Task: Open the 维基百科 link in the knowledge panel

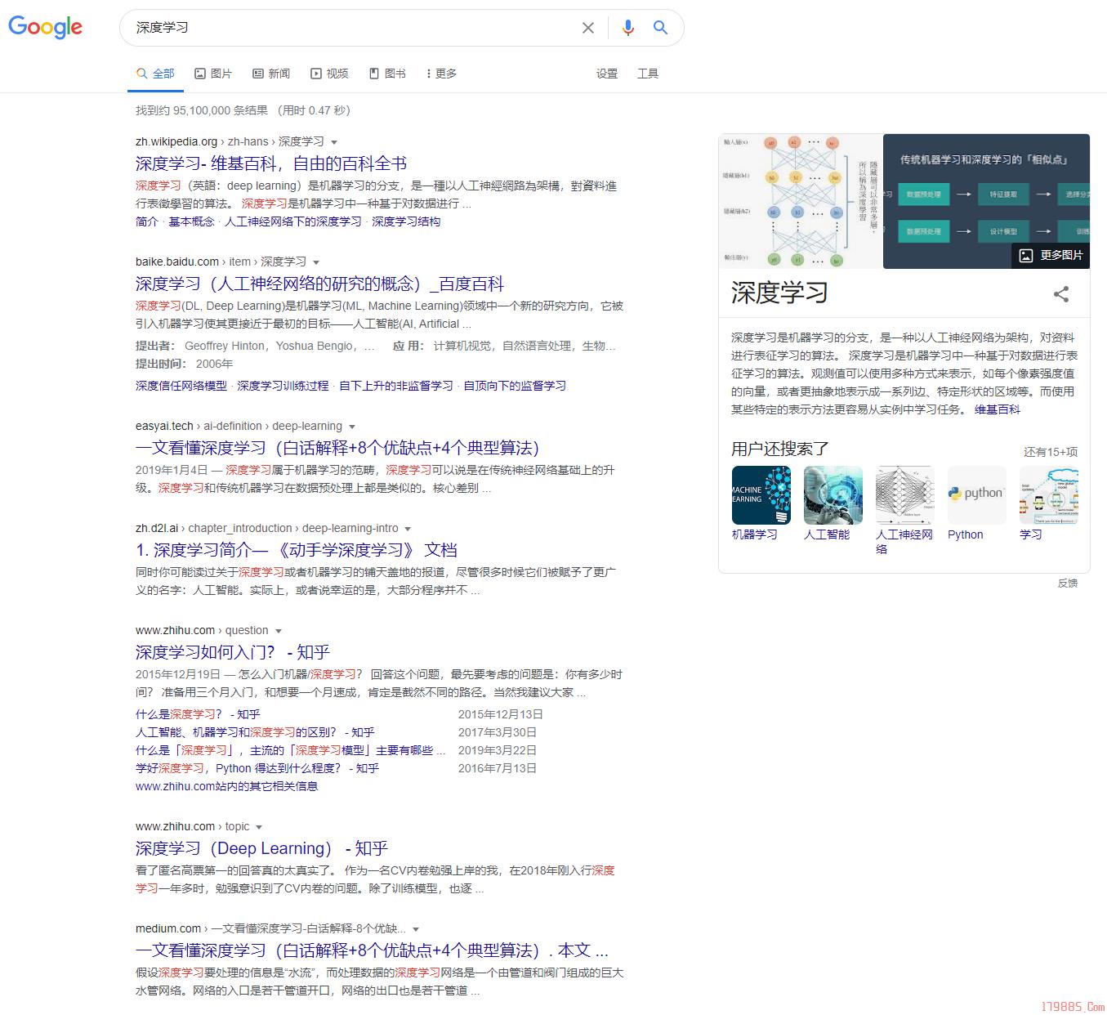Action: [998, 409]
